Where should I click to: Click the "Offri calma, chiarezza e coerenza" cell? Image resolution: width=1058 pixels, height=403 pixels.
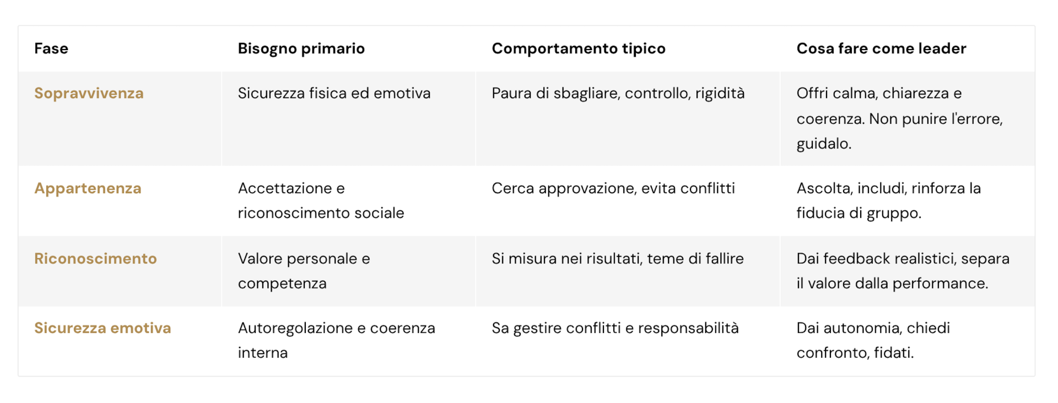pos(899,118)
